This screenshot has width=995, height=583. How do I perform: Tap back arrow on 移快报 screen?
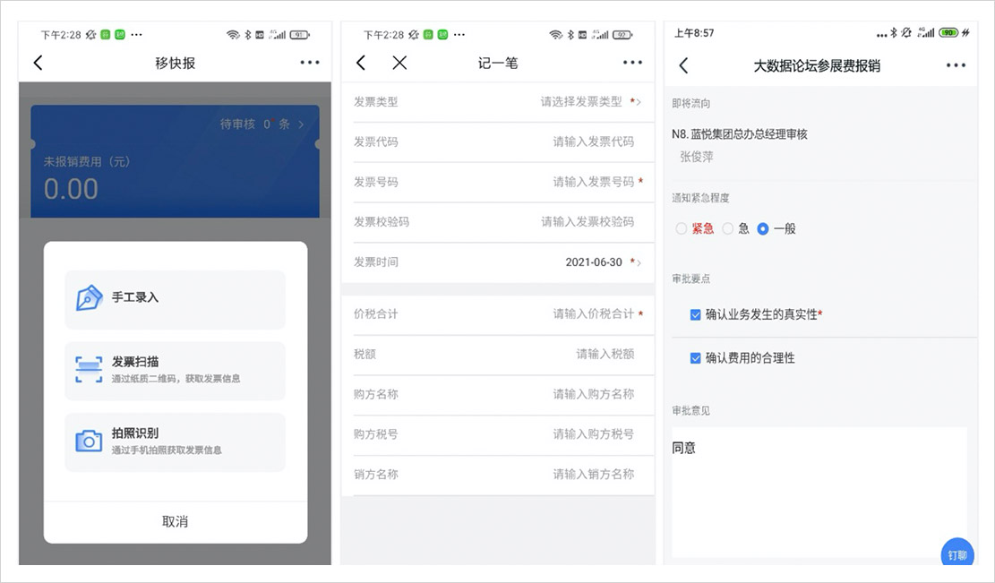click(x=38, y=63)
